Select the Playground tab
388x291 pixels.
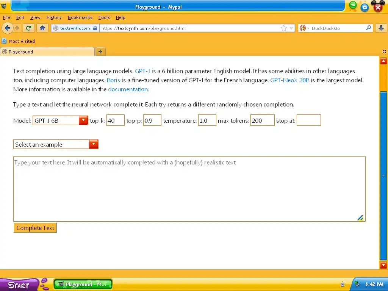[x=47, y=52]
